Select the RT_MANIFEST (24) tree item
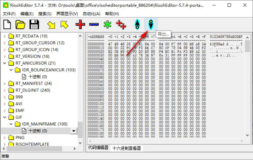 (34, 84)
